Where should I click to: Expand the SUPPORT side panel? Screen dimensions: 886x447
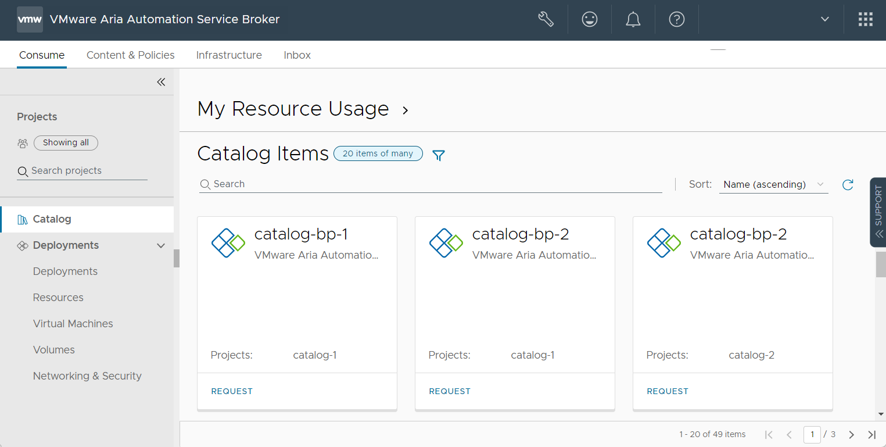(878, 212)
